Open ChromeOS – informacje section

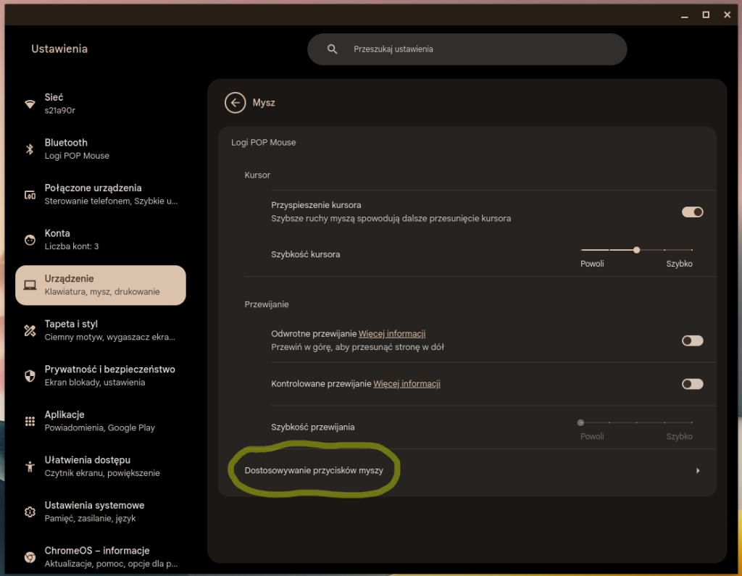[x=100, y=557]
